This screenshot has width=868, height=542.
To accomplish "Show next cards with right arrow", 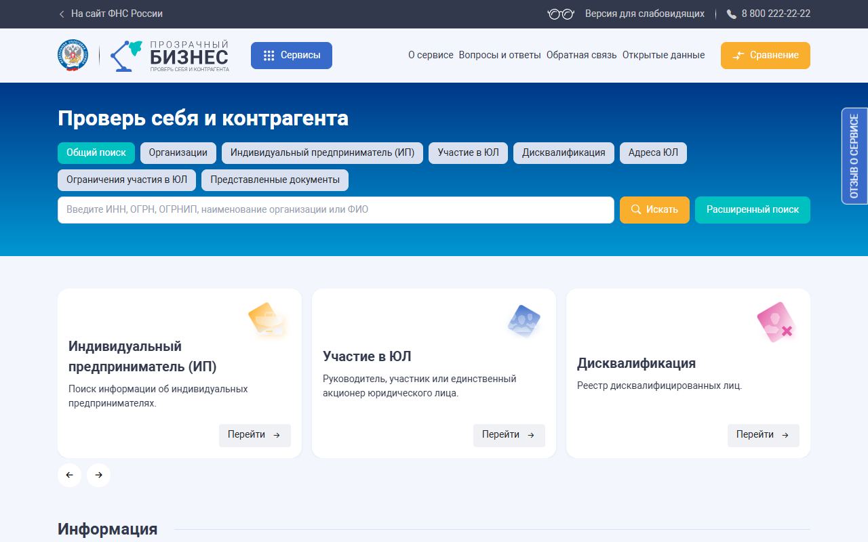I will [98, 475].
